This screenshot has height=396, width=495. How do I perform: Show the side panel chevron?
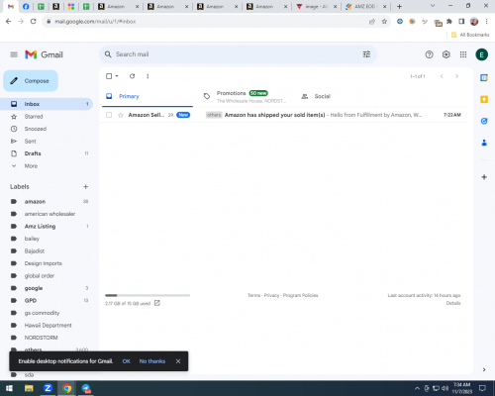click(x=484, y=369)
